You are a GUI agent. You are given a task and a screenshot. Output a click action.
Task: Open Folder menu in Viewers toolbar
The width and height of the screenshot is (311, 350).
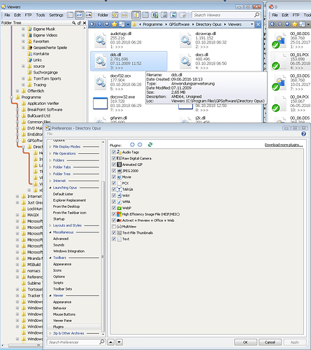103,15
